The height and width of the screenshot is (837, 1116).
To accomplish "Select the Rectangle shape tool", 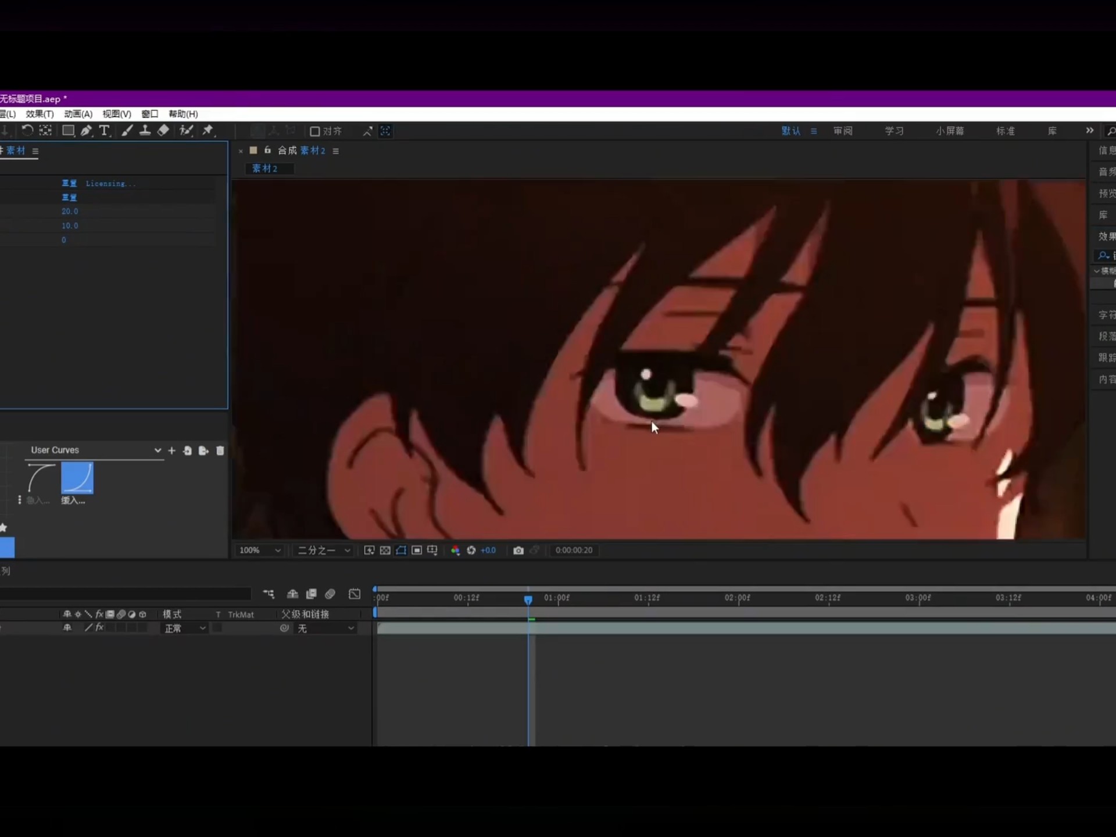I will coord(68,131).
